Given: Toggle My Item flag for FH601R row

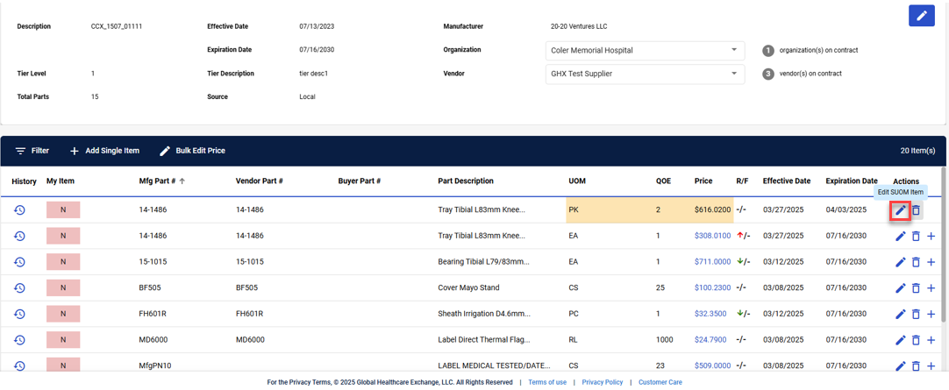Looking at the screenshot, I should tap(63, 314).
